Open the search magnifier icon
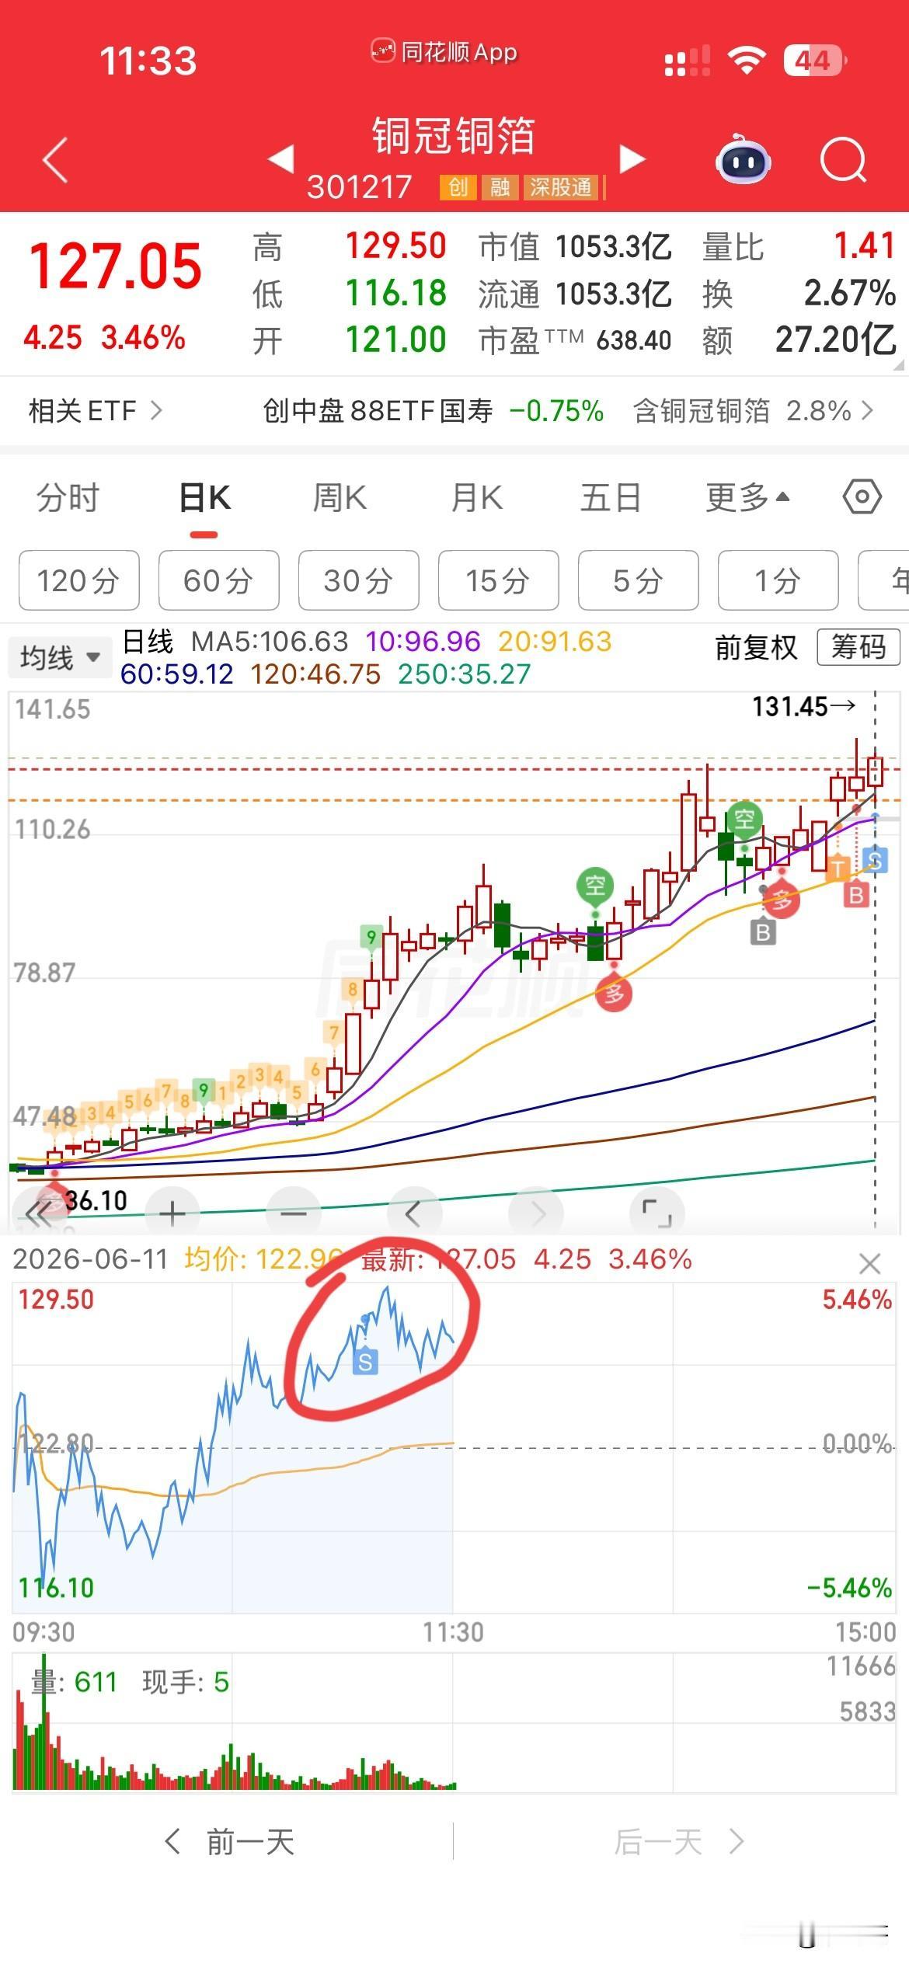The width and height of the screenshot is (909, 1967). pos(843,160)
